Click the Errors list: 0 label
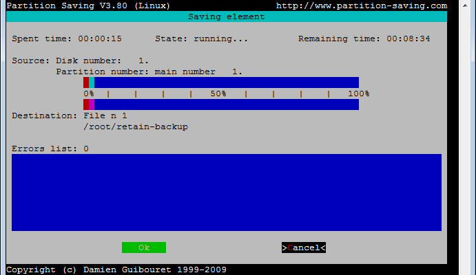Viewport: 476px width, 275px height. (50, 148)
